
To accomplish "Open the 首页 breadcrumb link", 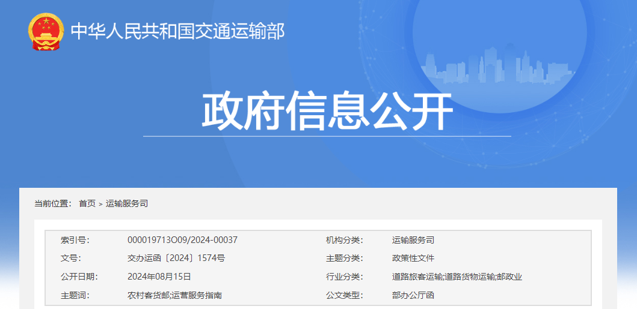I will coord(87,204).
